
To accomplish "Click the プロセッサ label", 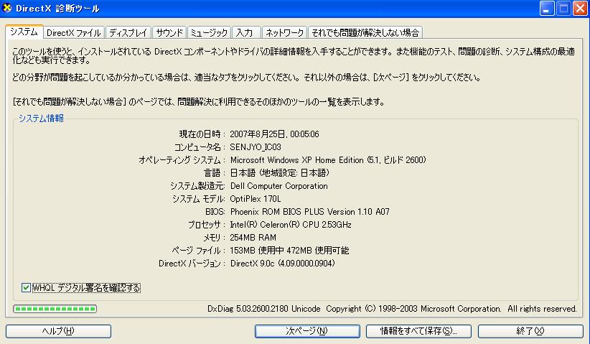I will click(207, 225).
